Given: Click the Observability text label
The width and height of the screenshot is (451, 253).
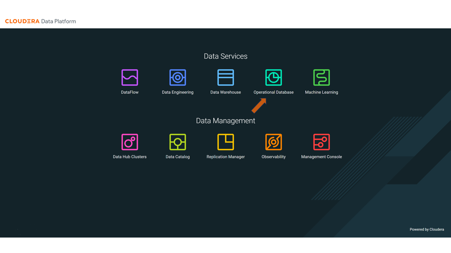Looking at the screenshot, I should click(x=273, y=157).
